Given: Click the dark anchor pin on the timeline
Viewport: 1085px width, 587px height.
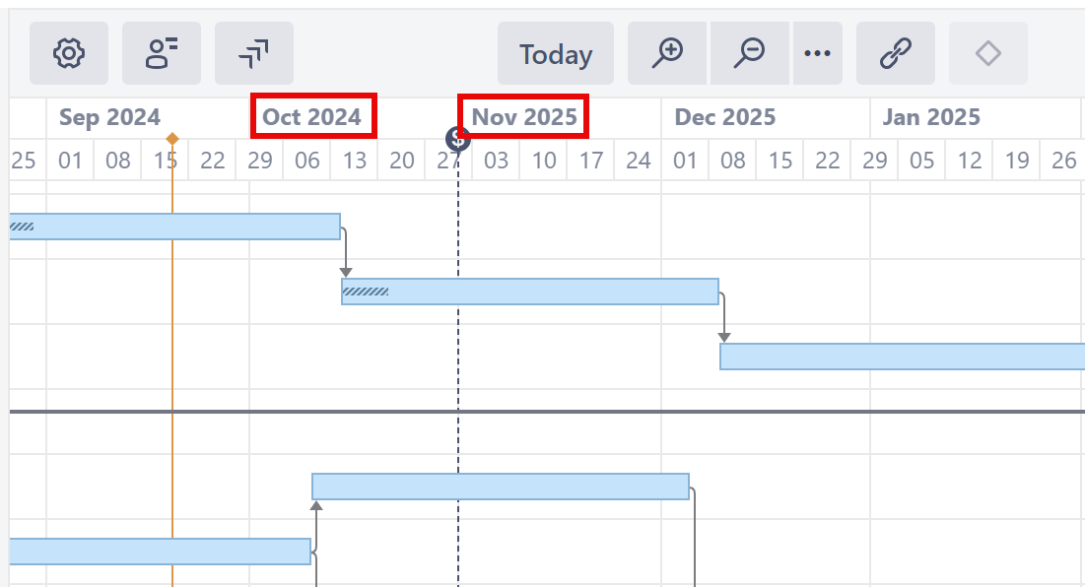Looking at the screenshot, I should 457,140.
